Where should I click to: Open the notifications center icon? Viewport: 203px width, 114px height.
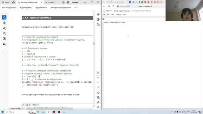pos(200,112)
